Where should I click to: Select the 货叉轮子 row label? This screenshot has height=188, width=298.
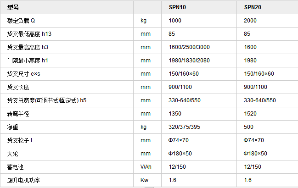tap(20, 140)
